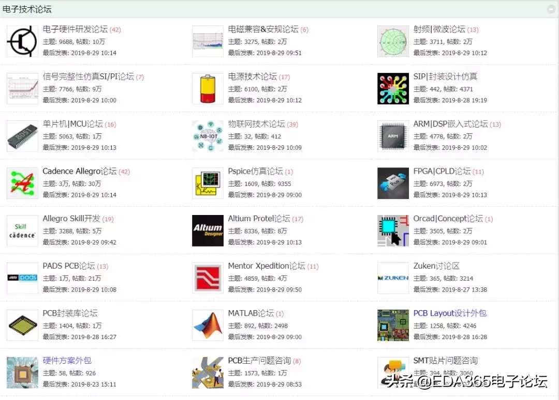Click the PCB生产问题咨询 icon
This screenshot has width=559, height=400.
coord(208,373)
